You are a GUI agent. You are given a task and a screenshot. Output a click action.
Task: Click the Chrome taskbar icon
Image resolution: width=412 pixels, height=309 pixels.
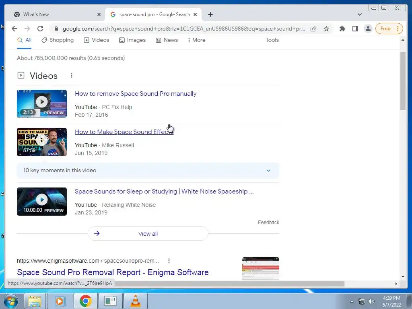[x=86, y=301]
